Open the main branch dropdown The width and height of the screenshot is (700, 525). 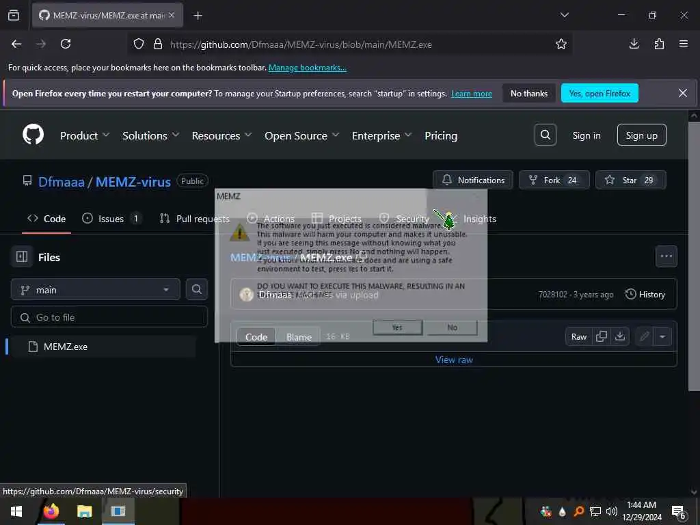coord(96,290)
